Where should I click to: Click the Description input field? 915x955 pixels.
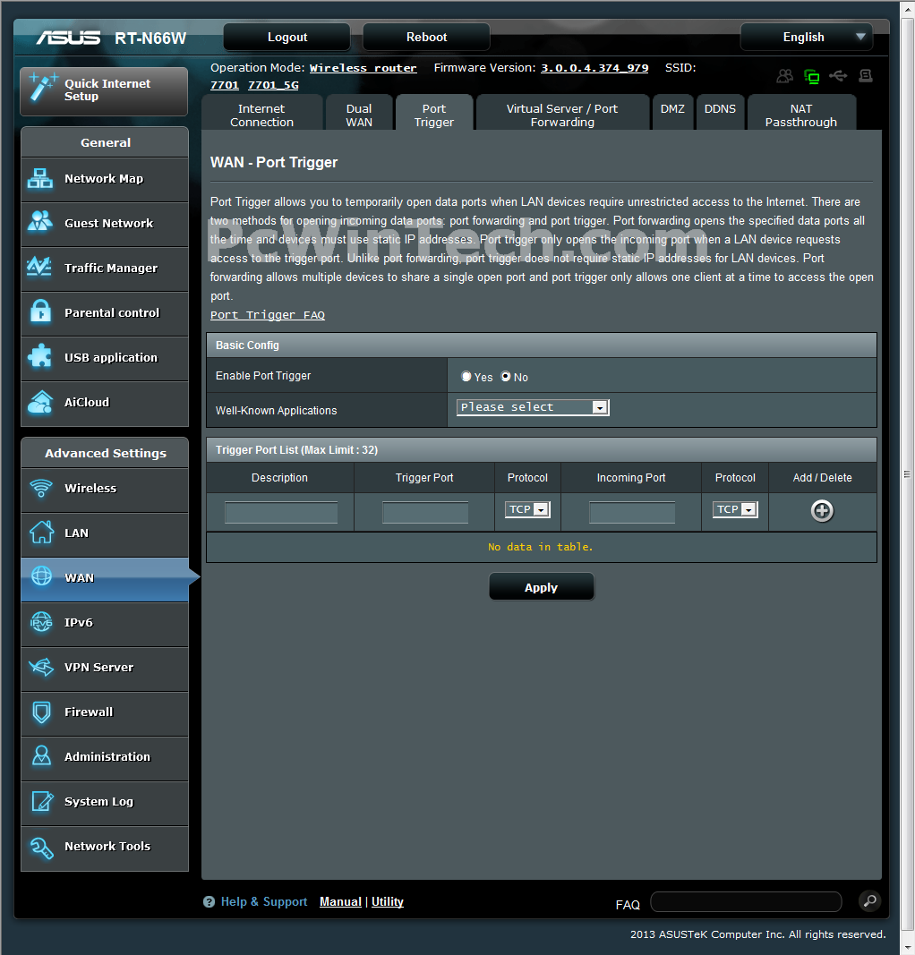click(x=281, y=512)
